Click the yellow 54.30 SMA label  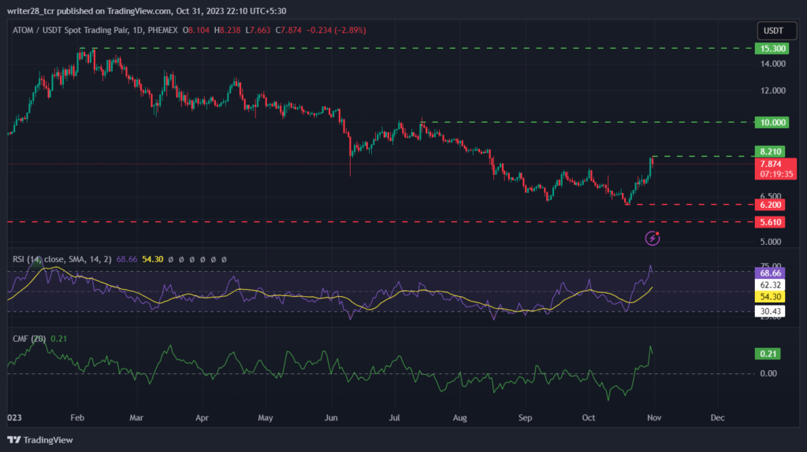pyautogui.click(x=770, y=297)
